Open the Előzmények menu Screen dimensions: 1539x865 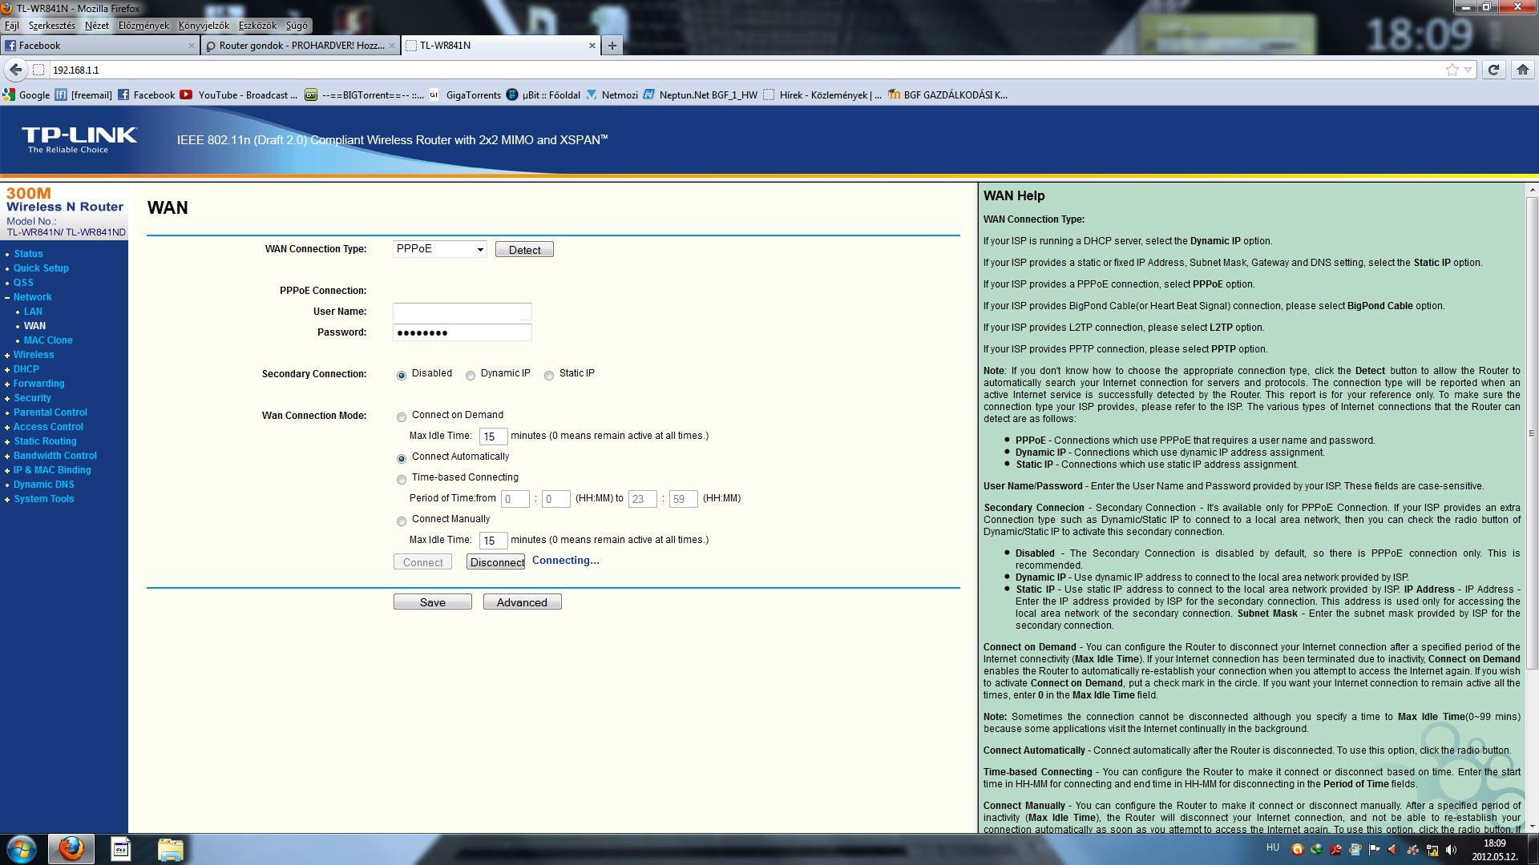tap(144, 26)
